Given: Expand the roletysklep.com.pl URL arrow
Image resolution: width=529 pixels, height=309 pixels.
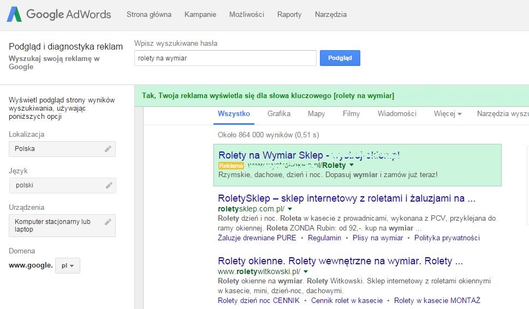Looking at the screenshot, I should 290,209.
